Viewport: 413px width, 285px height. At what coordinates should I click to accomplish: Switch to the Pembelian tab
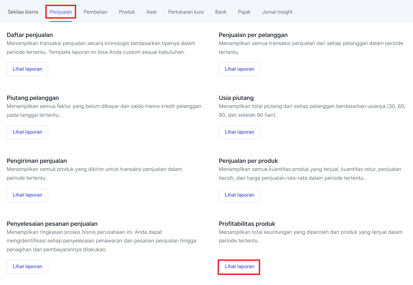(x=95, y=12)
